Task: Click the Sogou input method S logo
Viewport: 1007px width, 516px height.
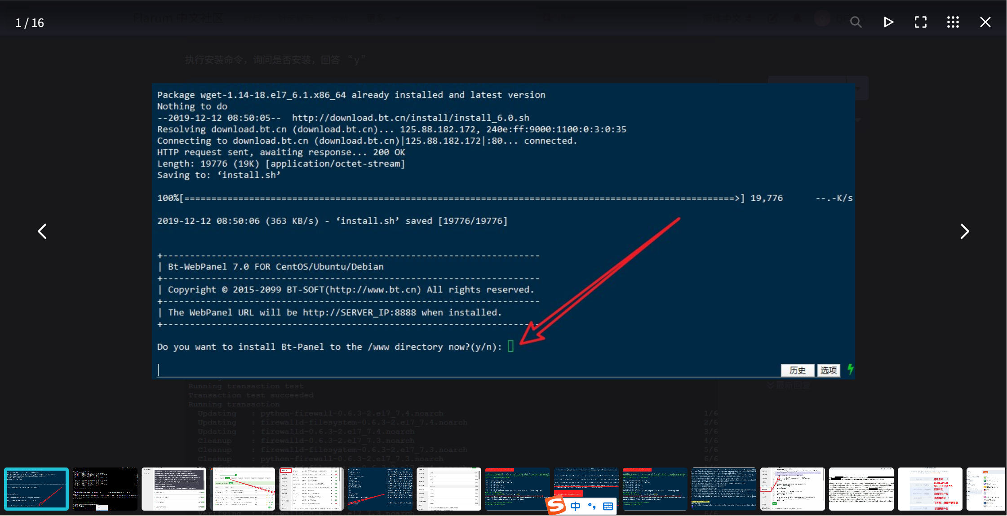Action: tap(556, 506)
